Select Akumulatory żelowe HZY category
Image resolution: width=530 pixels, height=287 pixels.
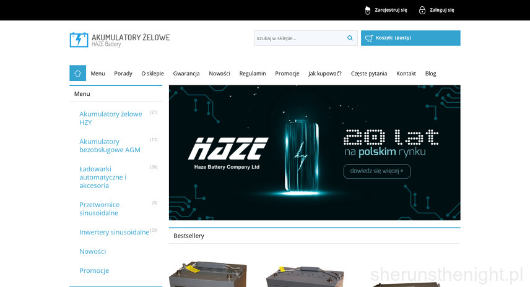[111, 118]
